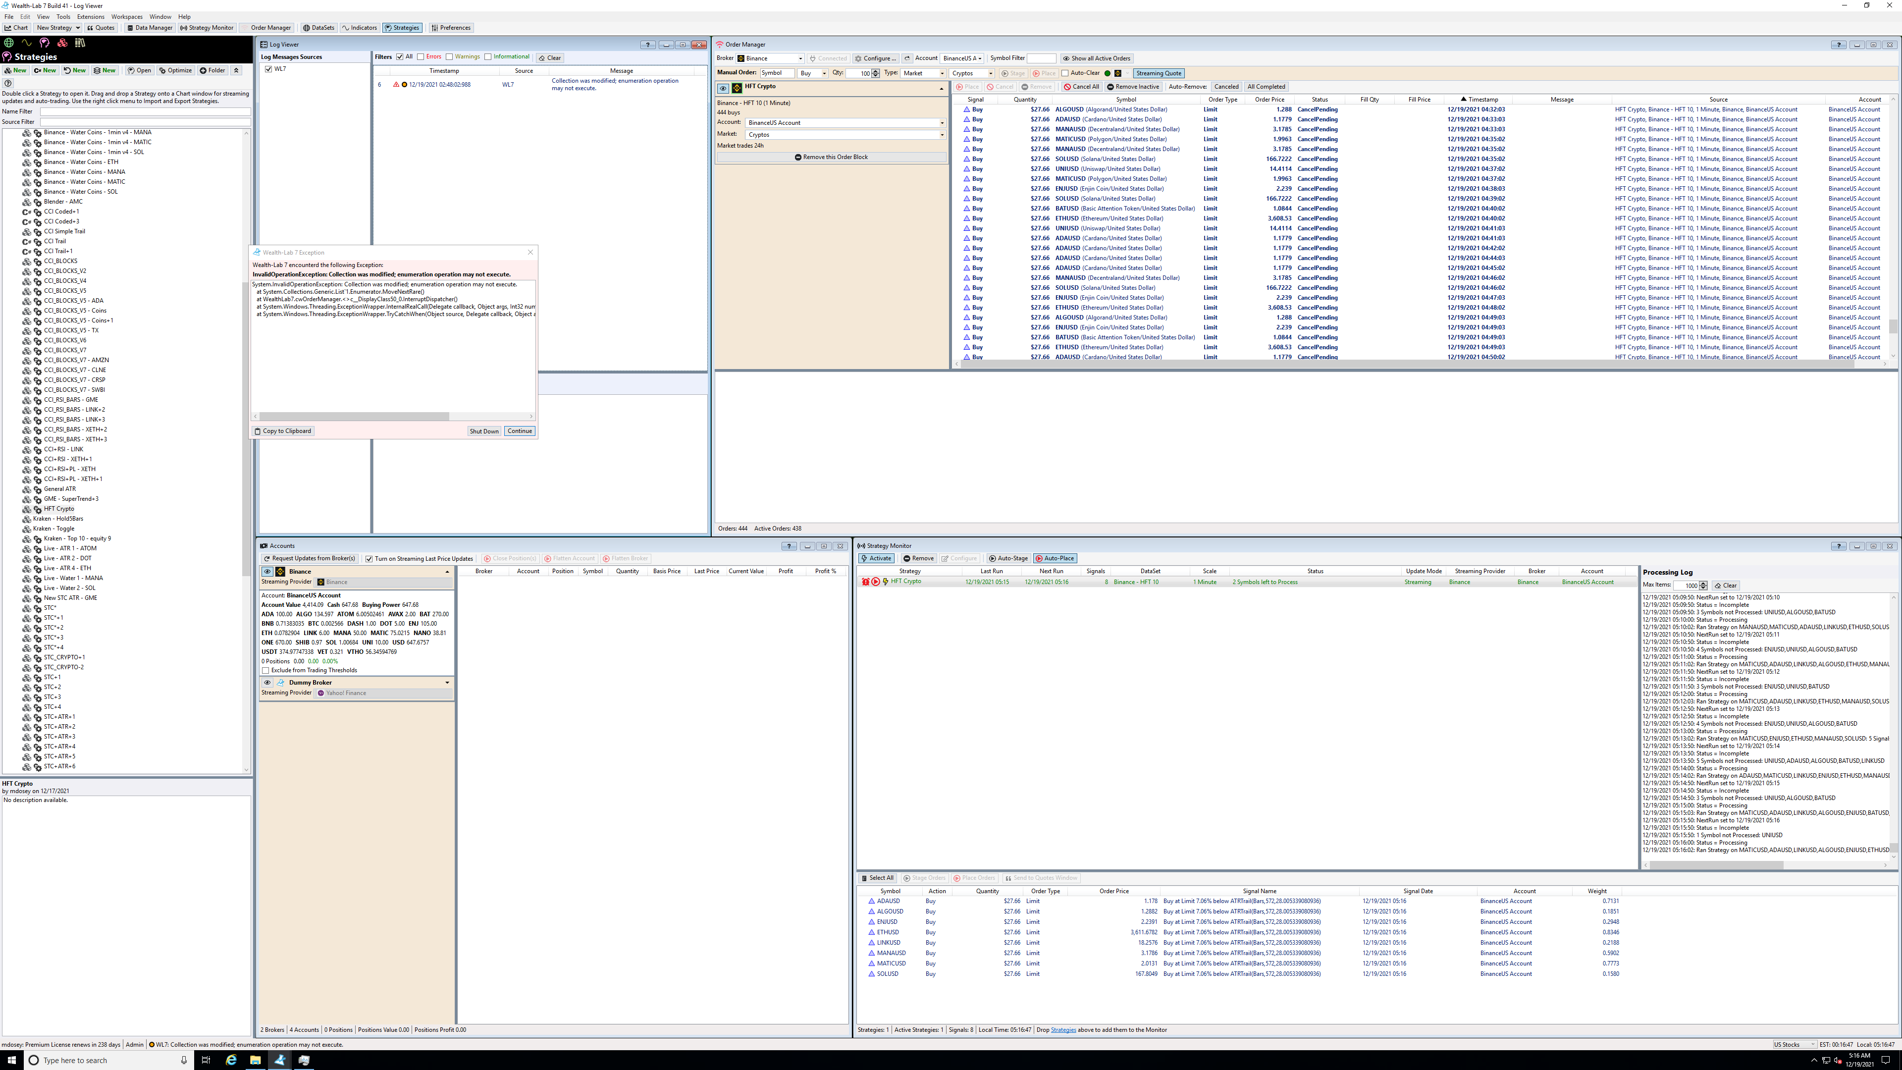
Task: Toggle Auto-Clear checkbox in Order Manager
Action: [1065, 73]
